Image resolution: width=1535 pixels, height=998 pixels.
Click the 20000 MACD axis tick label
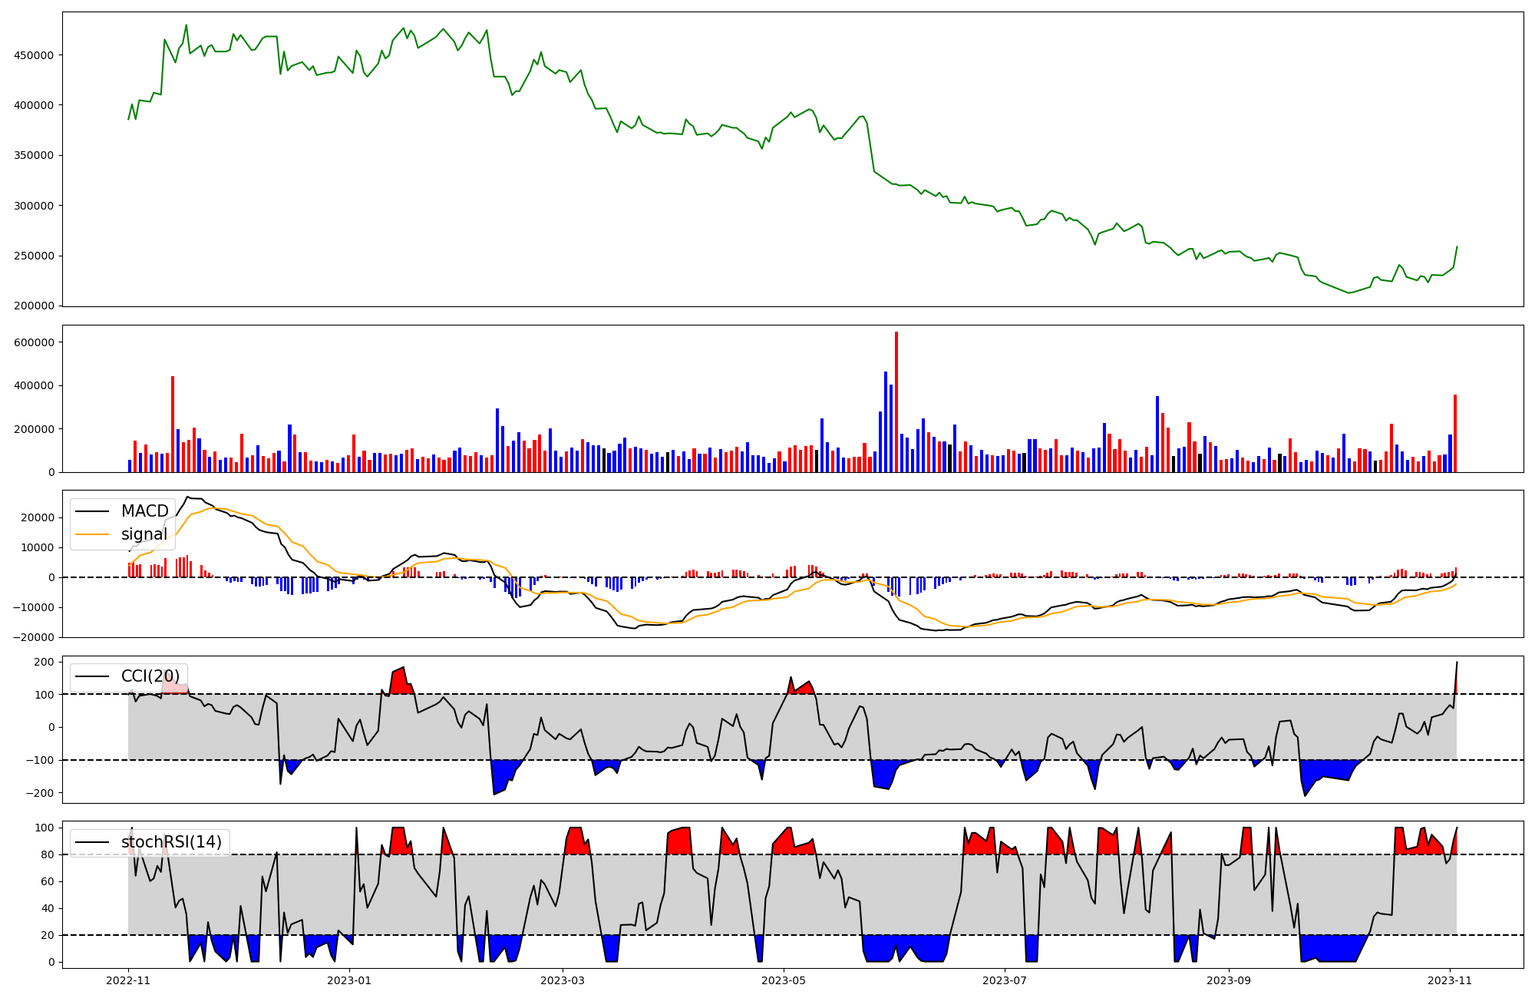click(37, 517)
